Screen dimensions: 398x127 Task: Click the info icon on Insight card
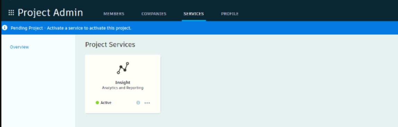pos(138,103)
